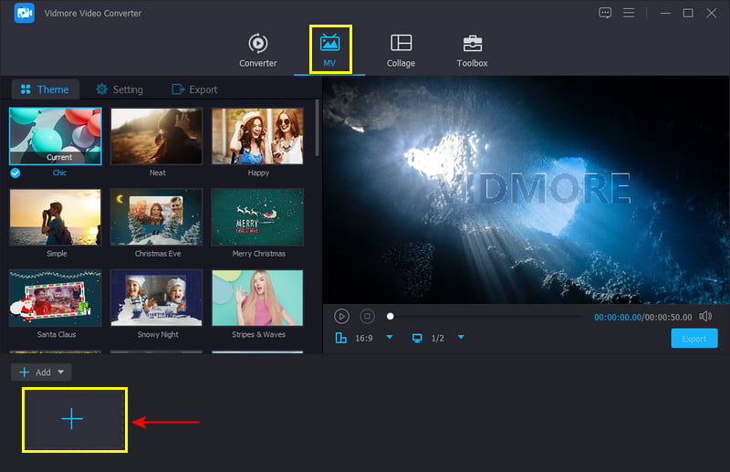The height and width of the screenshot is (472, 730).
Task: Switch to the Export tab
Action: 194,89
